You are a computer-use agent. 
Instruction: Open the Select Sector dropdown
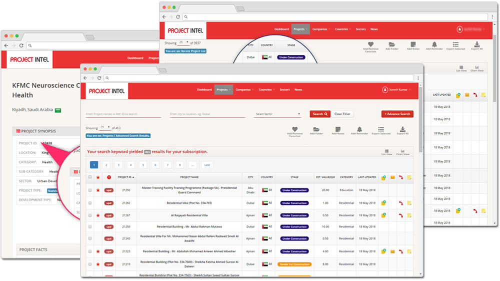tap(277, 114)
